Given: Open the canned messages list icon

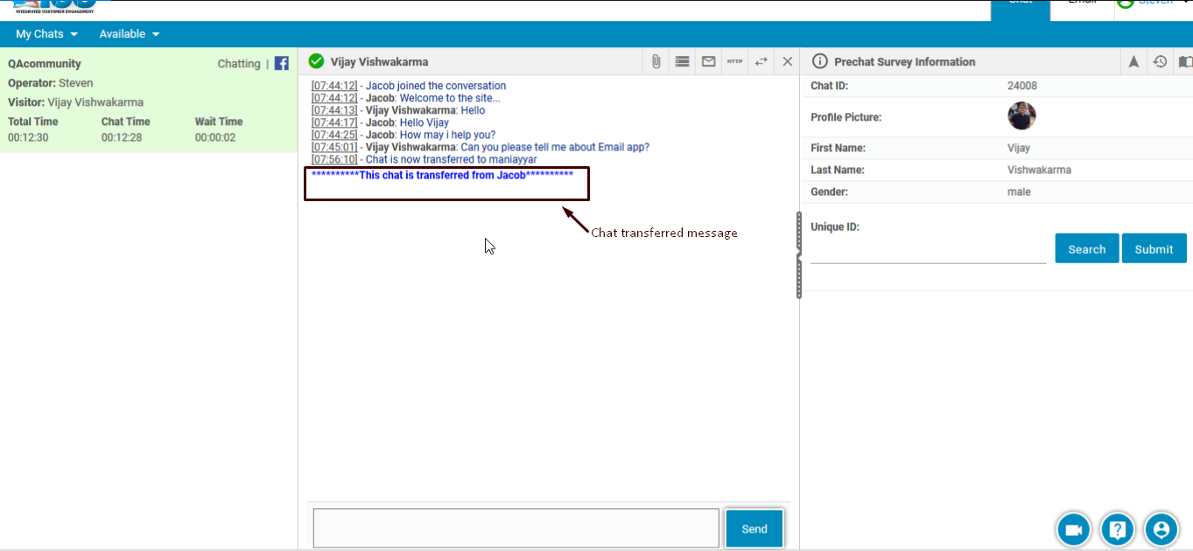Looking at the screenshot, I should [682, 61].
